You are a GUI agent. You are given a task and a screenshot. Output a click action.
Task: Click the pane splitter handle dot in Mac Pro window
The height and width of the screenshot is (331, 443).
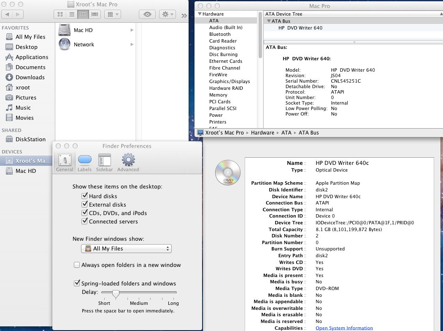[354, 42]
